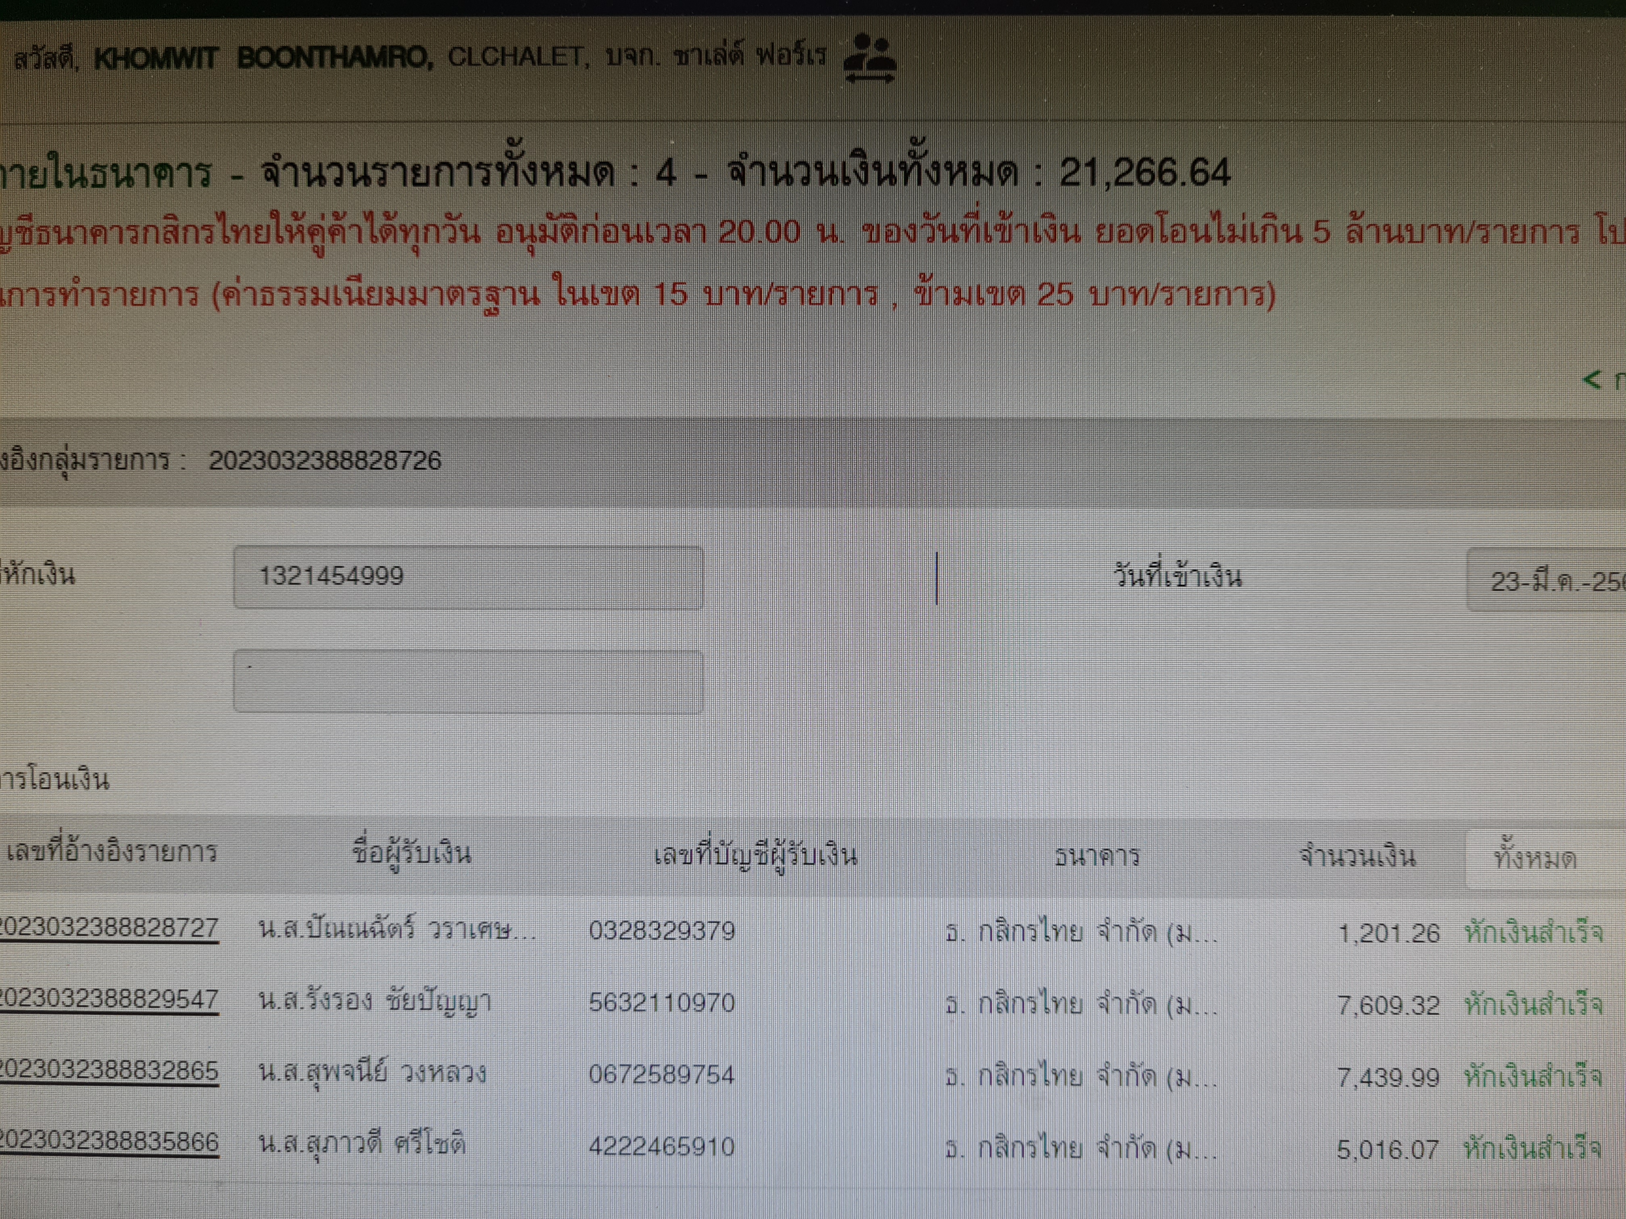Click the เลขที่อ้างอิงรายการ column header
Viewport: 1626px width, 1219px height.
pos(112,852)
